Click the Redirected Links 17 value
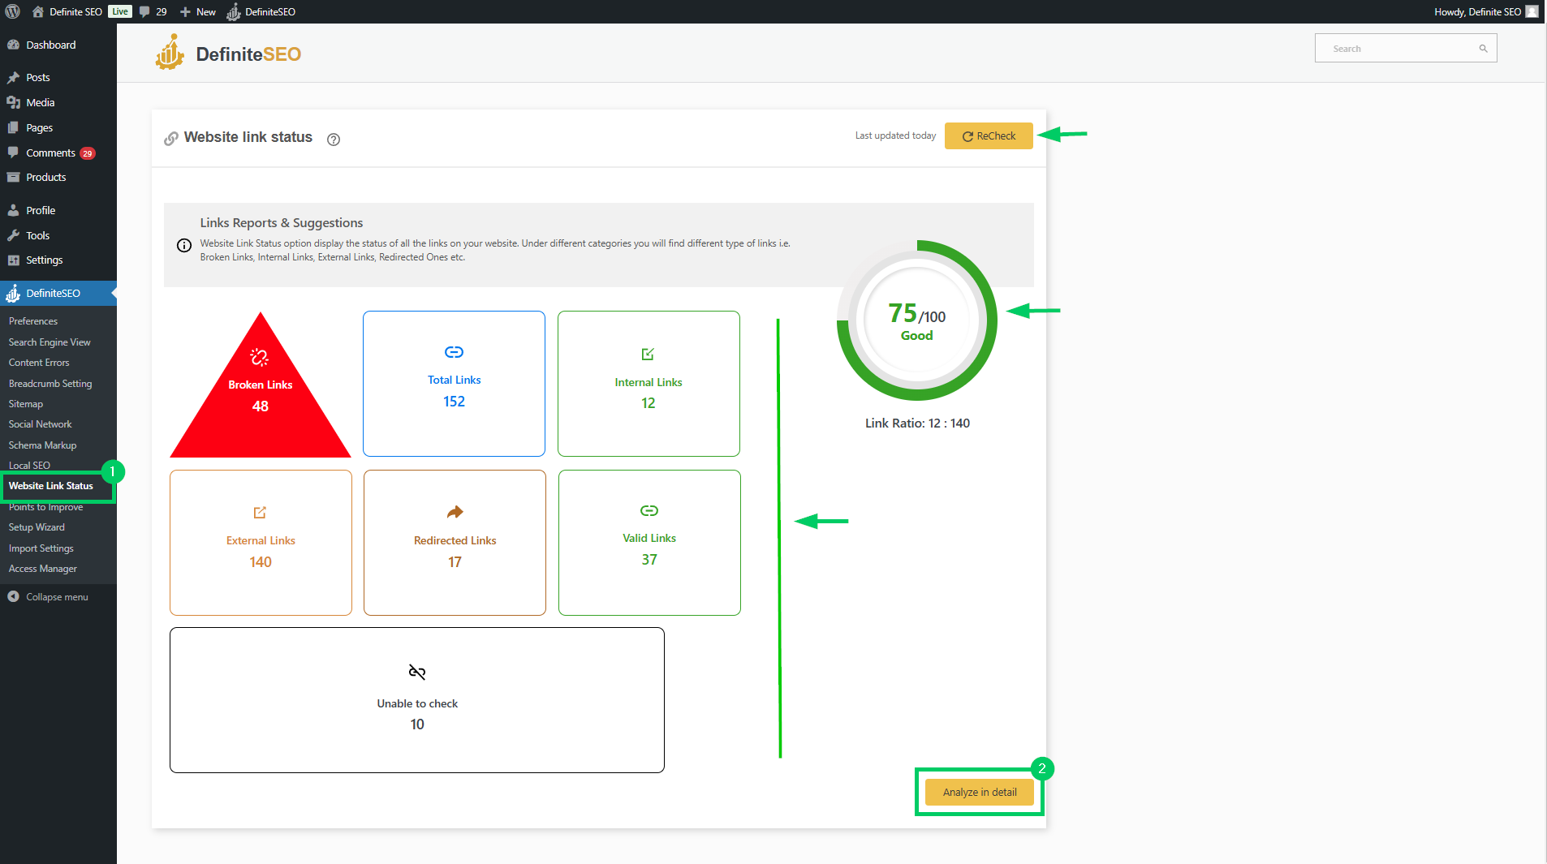1547x864 pixels. pos(455,562)
